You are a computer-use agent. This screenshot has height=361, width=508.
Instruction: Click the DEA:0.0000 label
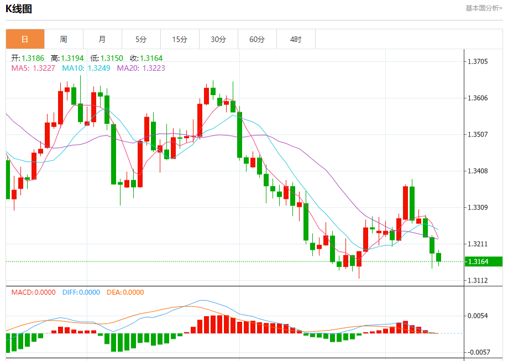pyautogui.click(x=125, y=292)
